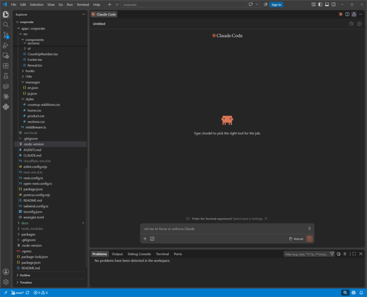Image resolution: width=367 pixels, height=297 pixels.
Task: Open the Manage gear in activity bar
Action: [x=6, y=282]
